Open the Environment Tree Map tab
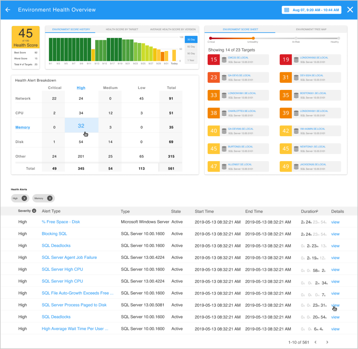This screenshot has width=358, height=349. pos(311,30)
